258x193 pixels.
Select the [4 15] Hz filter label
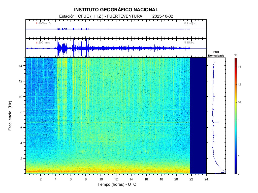tap(189, 43)
